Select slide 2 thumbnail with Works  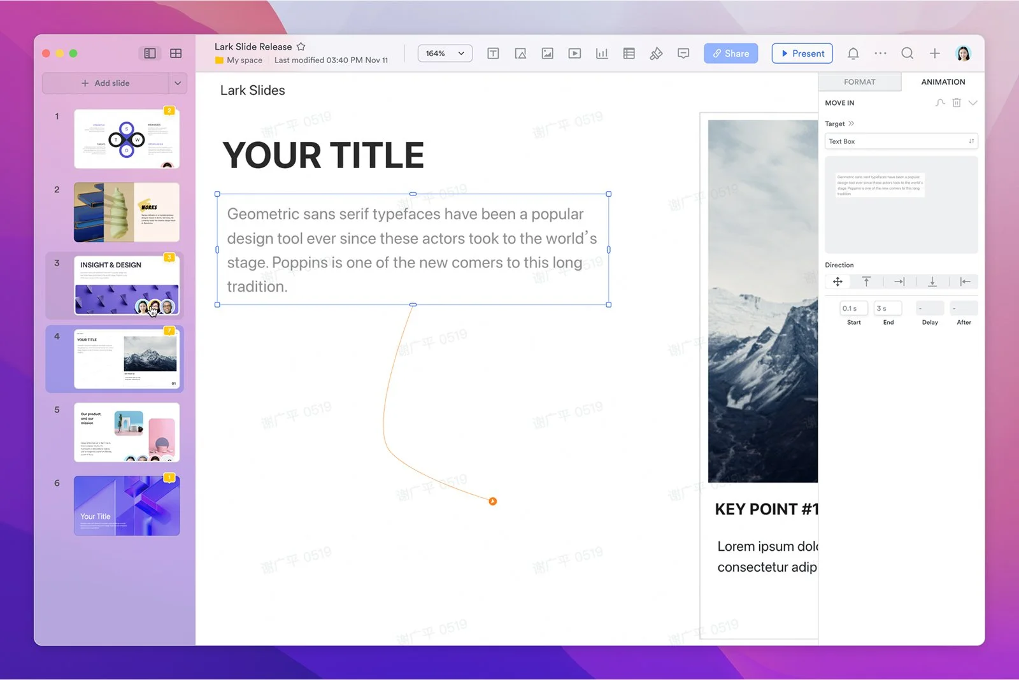pyautogui.click(x=127, y=212)
